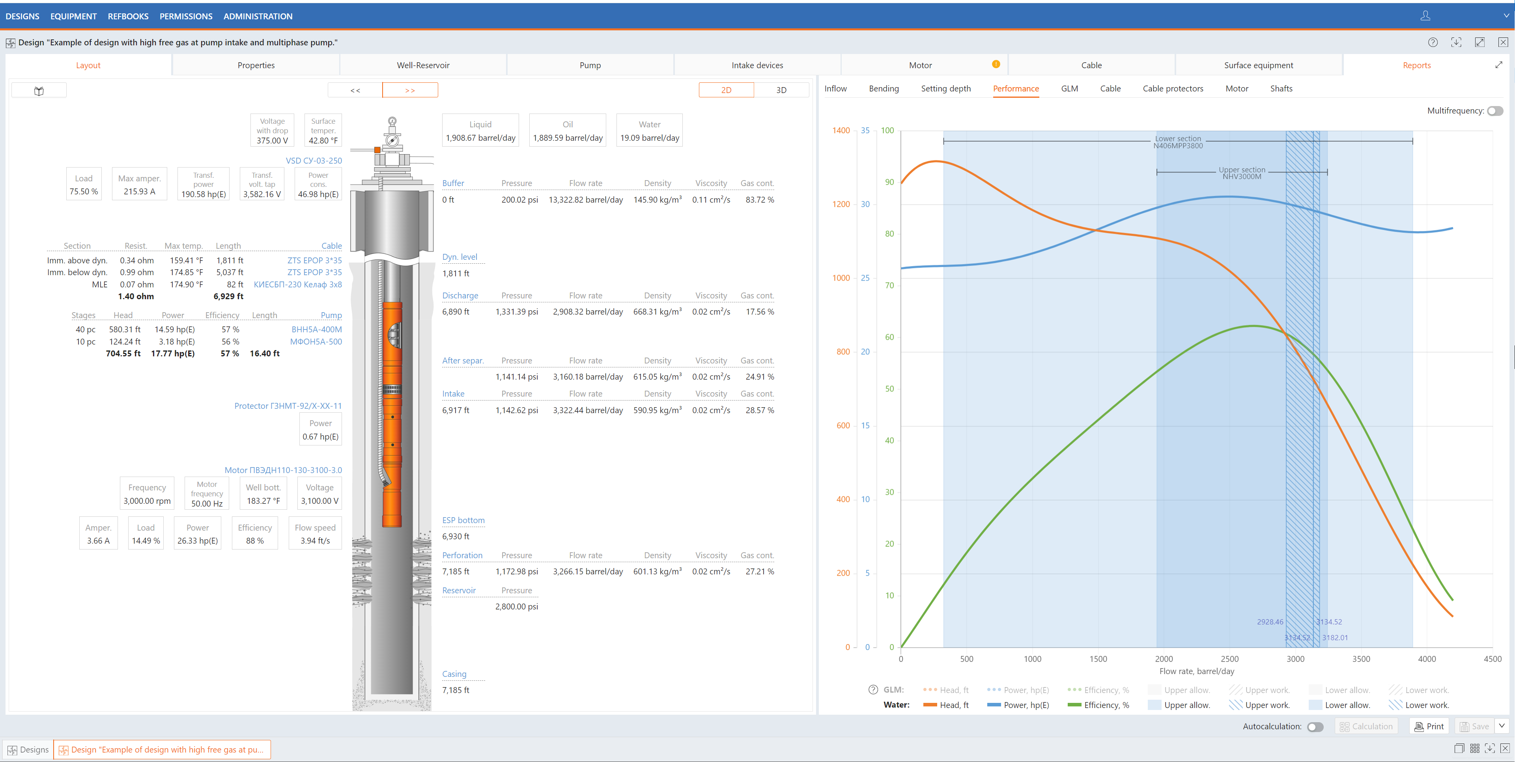Click the design window fullscreen icon
Viewport: 1515px width, 762px height.
pyautogui.click(x=1480, y=42)
